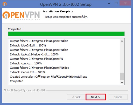The image size is (133, 105).
Task: Minimize the setup window
Action: (x=109, y=4)
